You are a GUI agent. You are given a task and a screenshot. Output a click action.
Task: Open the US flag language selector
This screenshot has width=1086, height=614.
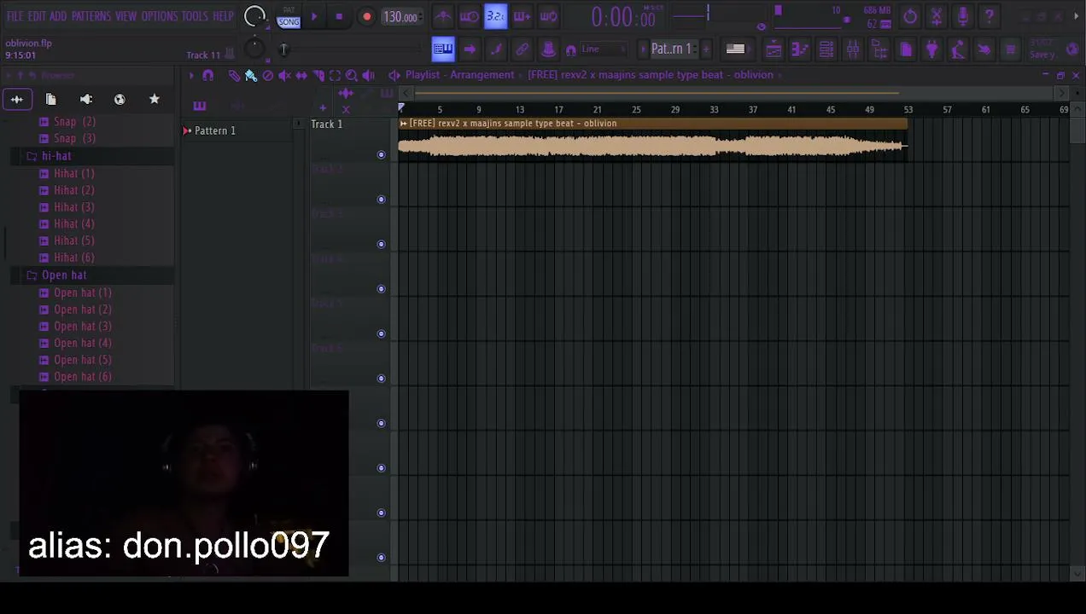[735, 49]
